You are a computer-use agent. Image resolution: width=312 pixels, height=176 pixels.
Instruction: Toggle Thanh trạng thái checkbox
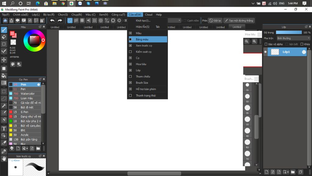point(130,95)
